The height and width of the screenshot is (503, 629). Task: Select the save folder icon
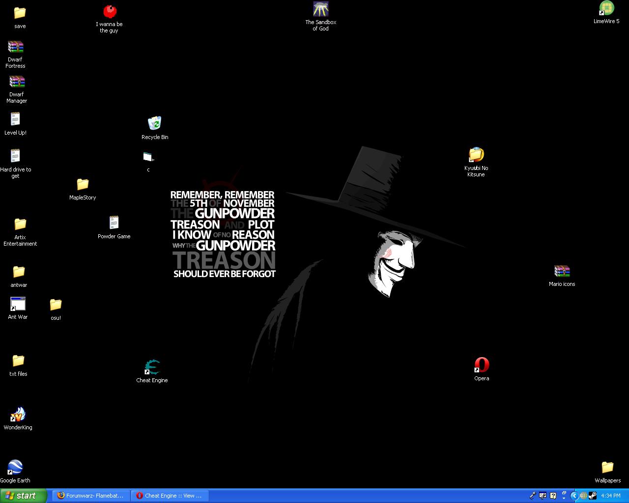[x=20, y=13]
